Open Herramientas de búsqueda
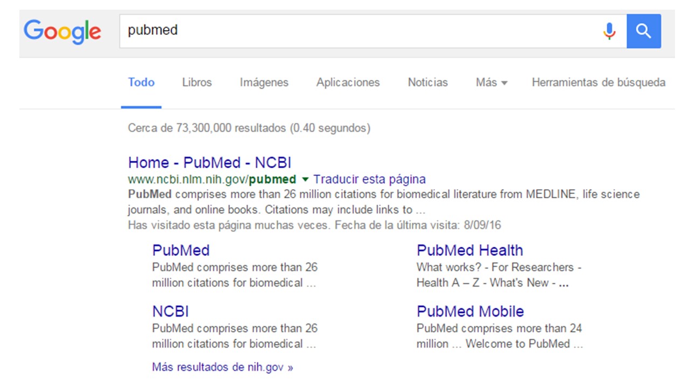 click(x=599, y=82)
